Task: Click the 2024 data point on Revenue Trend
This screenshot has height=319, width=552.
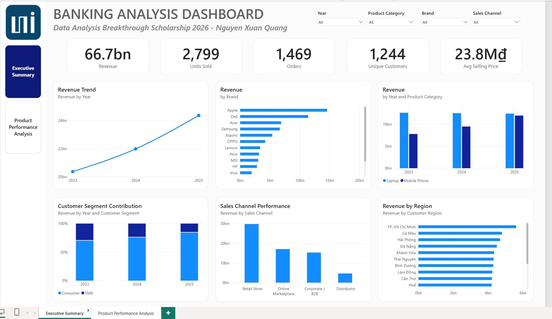Action: pos(136,149)
